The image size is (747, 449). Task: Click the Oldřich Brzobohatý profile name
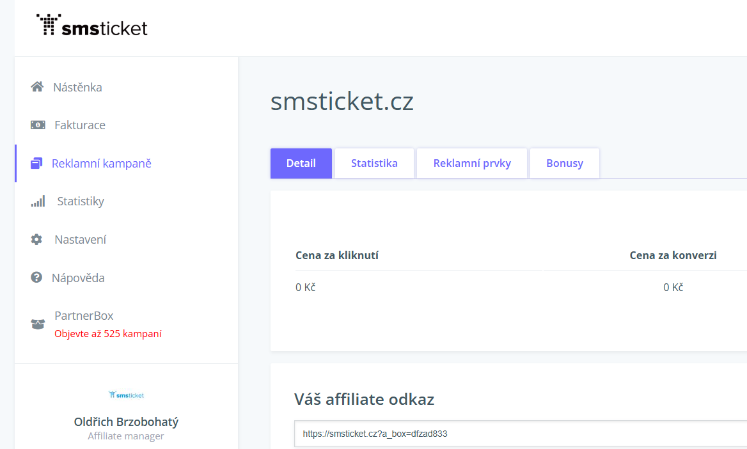coord(126,422)
